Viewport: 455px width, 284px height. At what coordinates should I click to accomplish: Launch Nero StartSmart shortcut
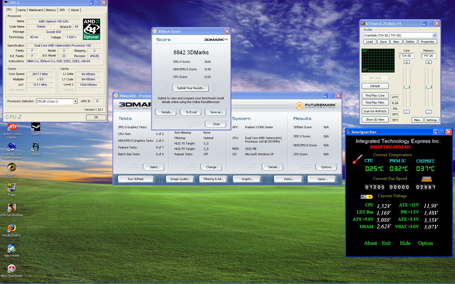[12, 271]
